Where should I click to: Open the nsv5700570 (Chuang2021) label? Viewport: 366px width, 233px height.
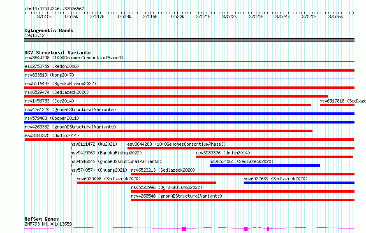tap(99, 170)
